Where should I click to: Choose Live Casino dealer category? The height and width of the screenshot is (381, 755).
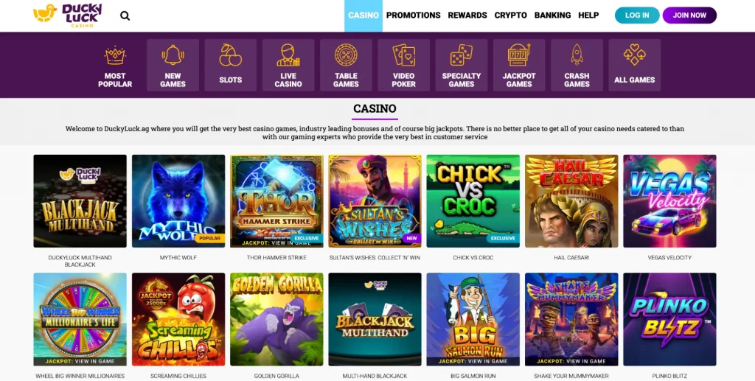click(x=288, y=66)
